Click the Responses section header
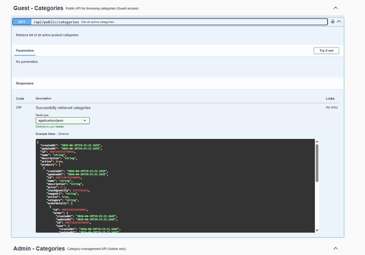 25,83
